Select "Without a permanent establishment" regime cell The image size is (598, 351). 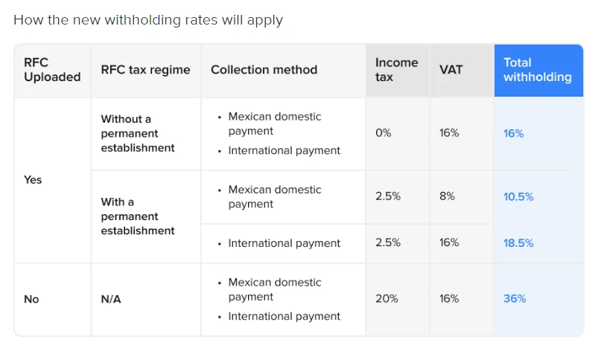138,133
